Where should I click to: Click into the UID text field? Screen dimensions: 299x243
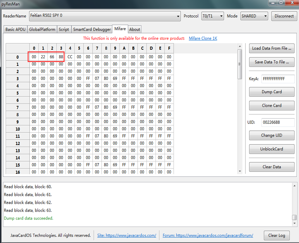click(278, 122)
